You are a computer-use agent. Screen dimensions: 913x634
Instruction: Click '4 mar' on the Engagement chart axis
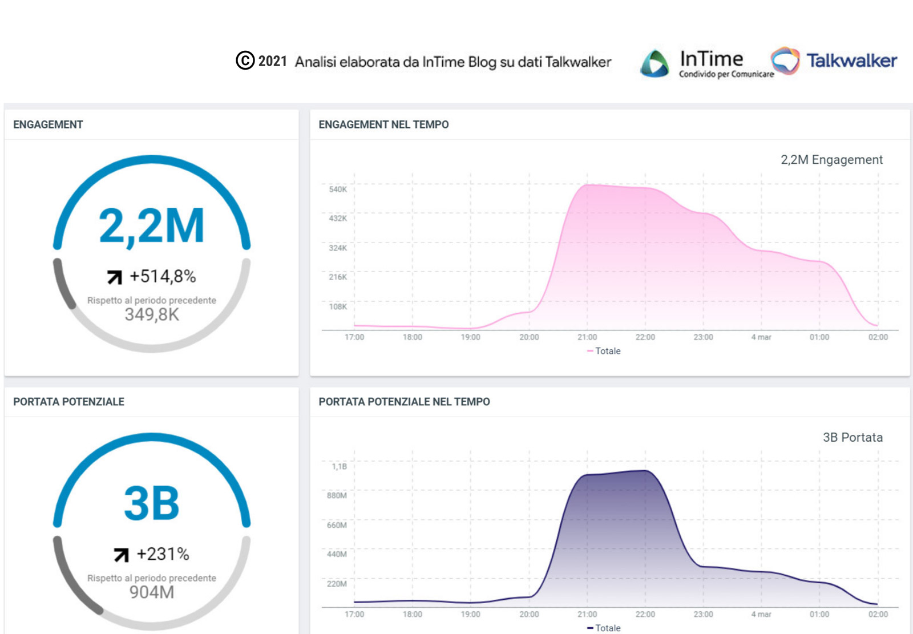click(761, 337)
